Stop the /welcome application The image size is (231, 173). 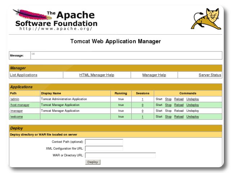coord(168,117)
